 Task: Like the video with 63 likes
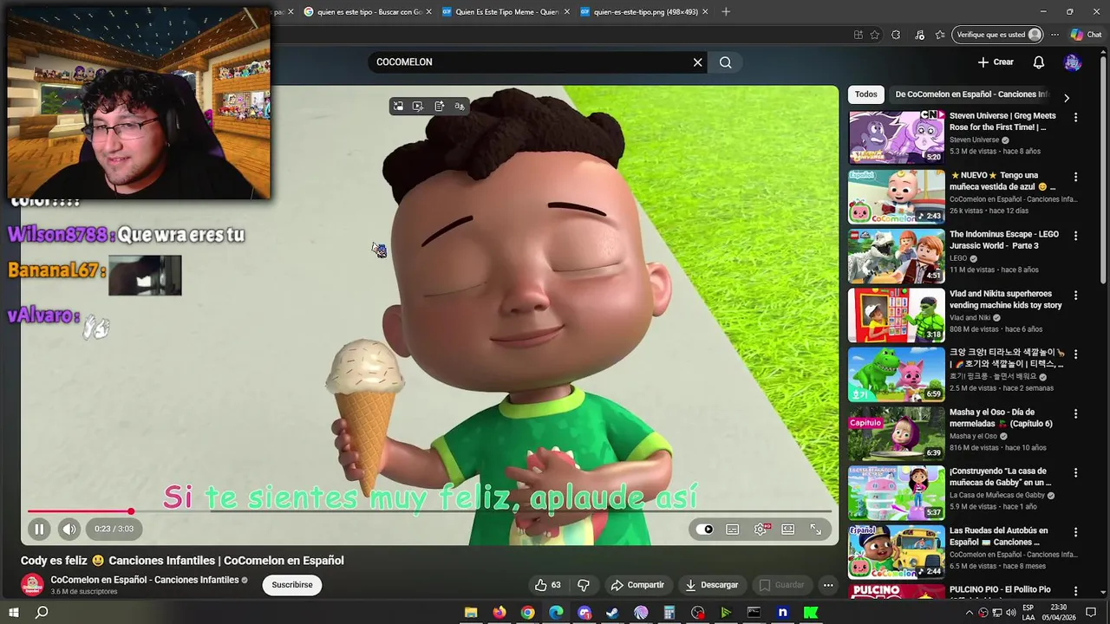(547, 585)
